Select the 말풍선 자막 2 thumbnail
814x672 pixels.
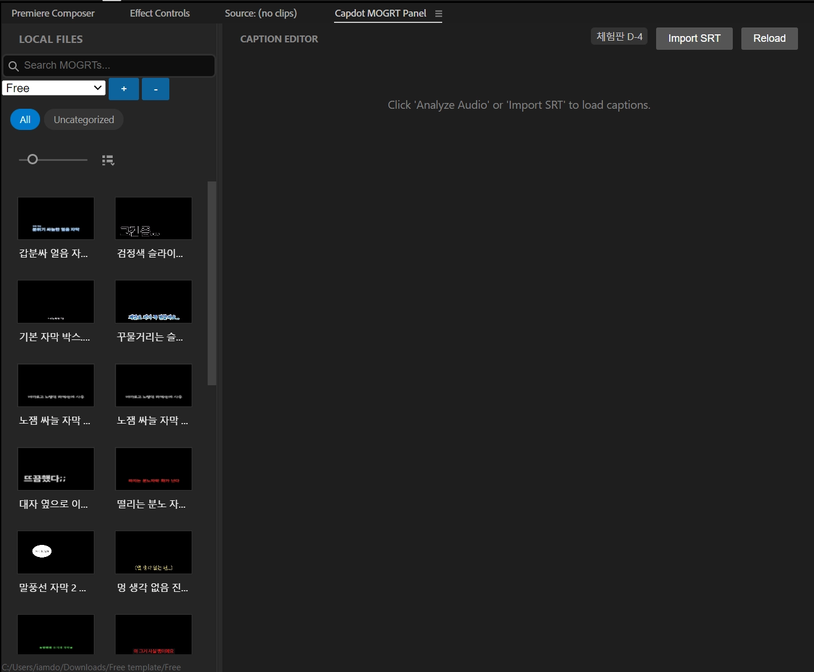[x=55, y=552]
